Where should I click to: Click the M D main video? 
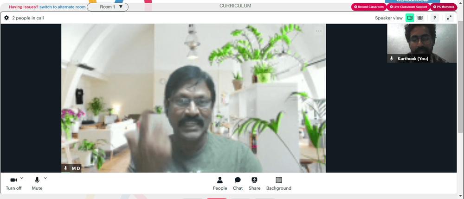click(193, 98)
